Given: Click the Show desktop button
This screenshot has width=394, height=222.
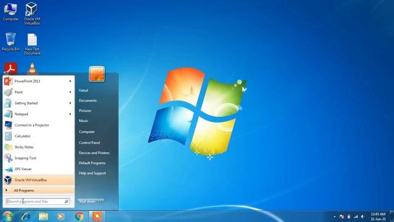Looking at the screenshot, I should coord(392,216).
